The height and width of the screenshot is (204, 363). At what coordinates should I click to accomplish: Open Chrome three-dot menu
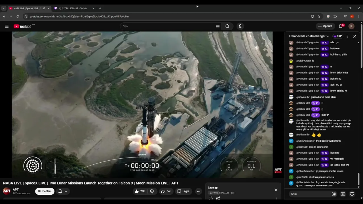359,16
